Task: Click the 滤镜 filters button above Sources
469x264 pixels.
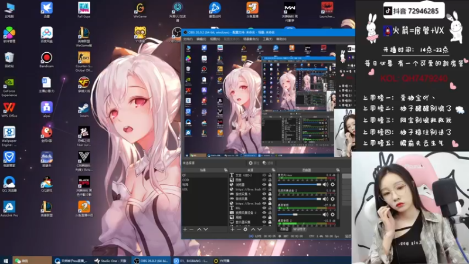Action: tap(268, 163)
